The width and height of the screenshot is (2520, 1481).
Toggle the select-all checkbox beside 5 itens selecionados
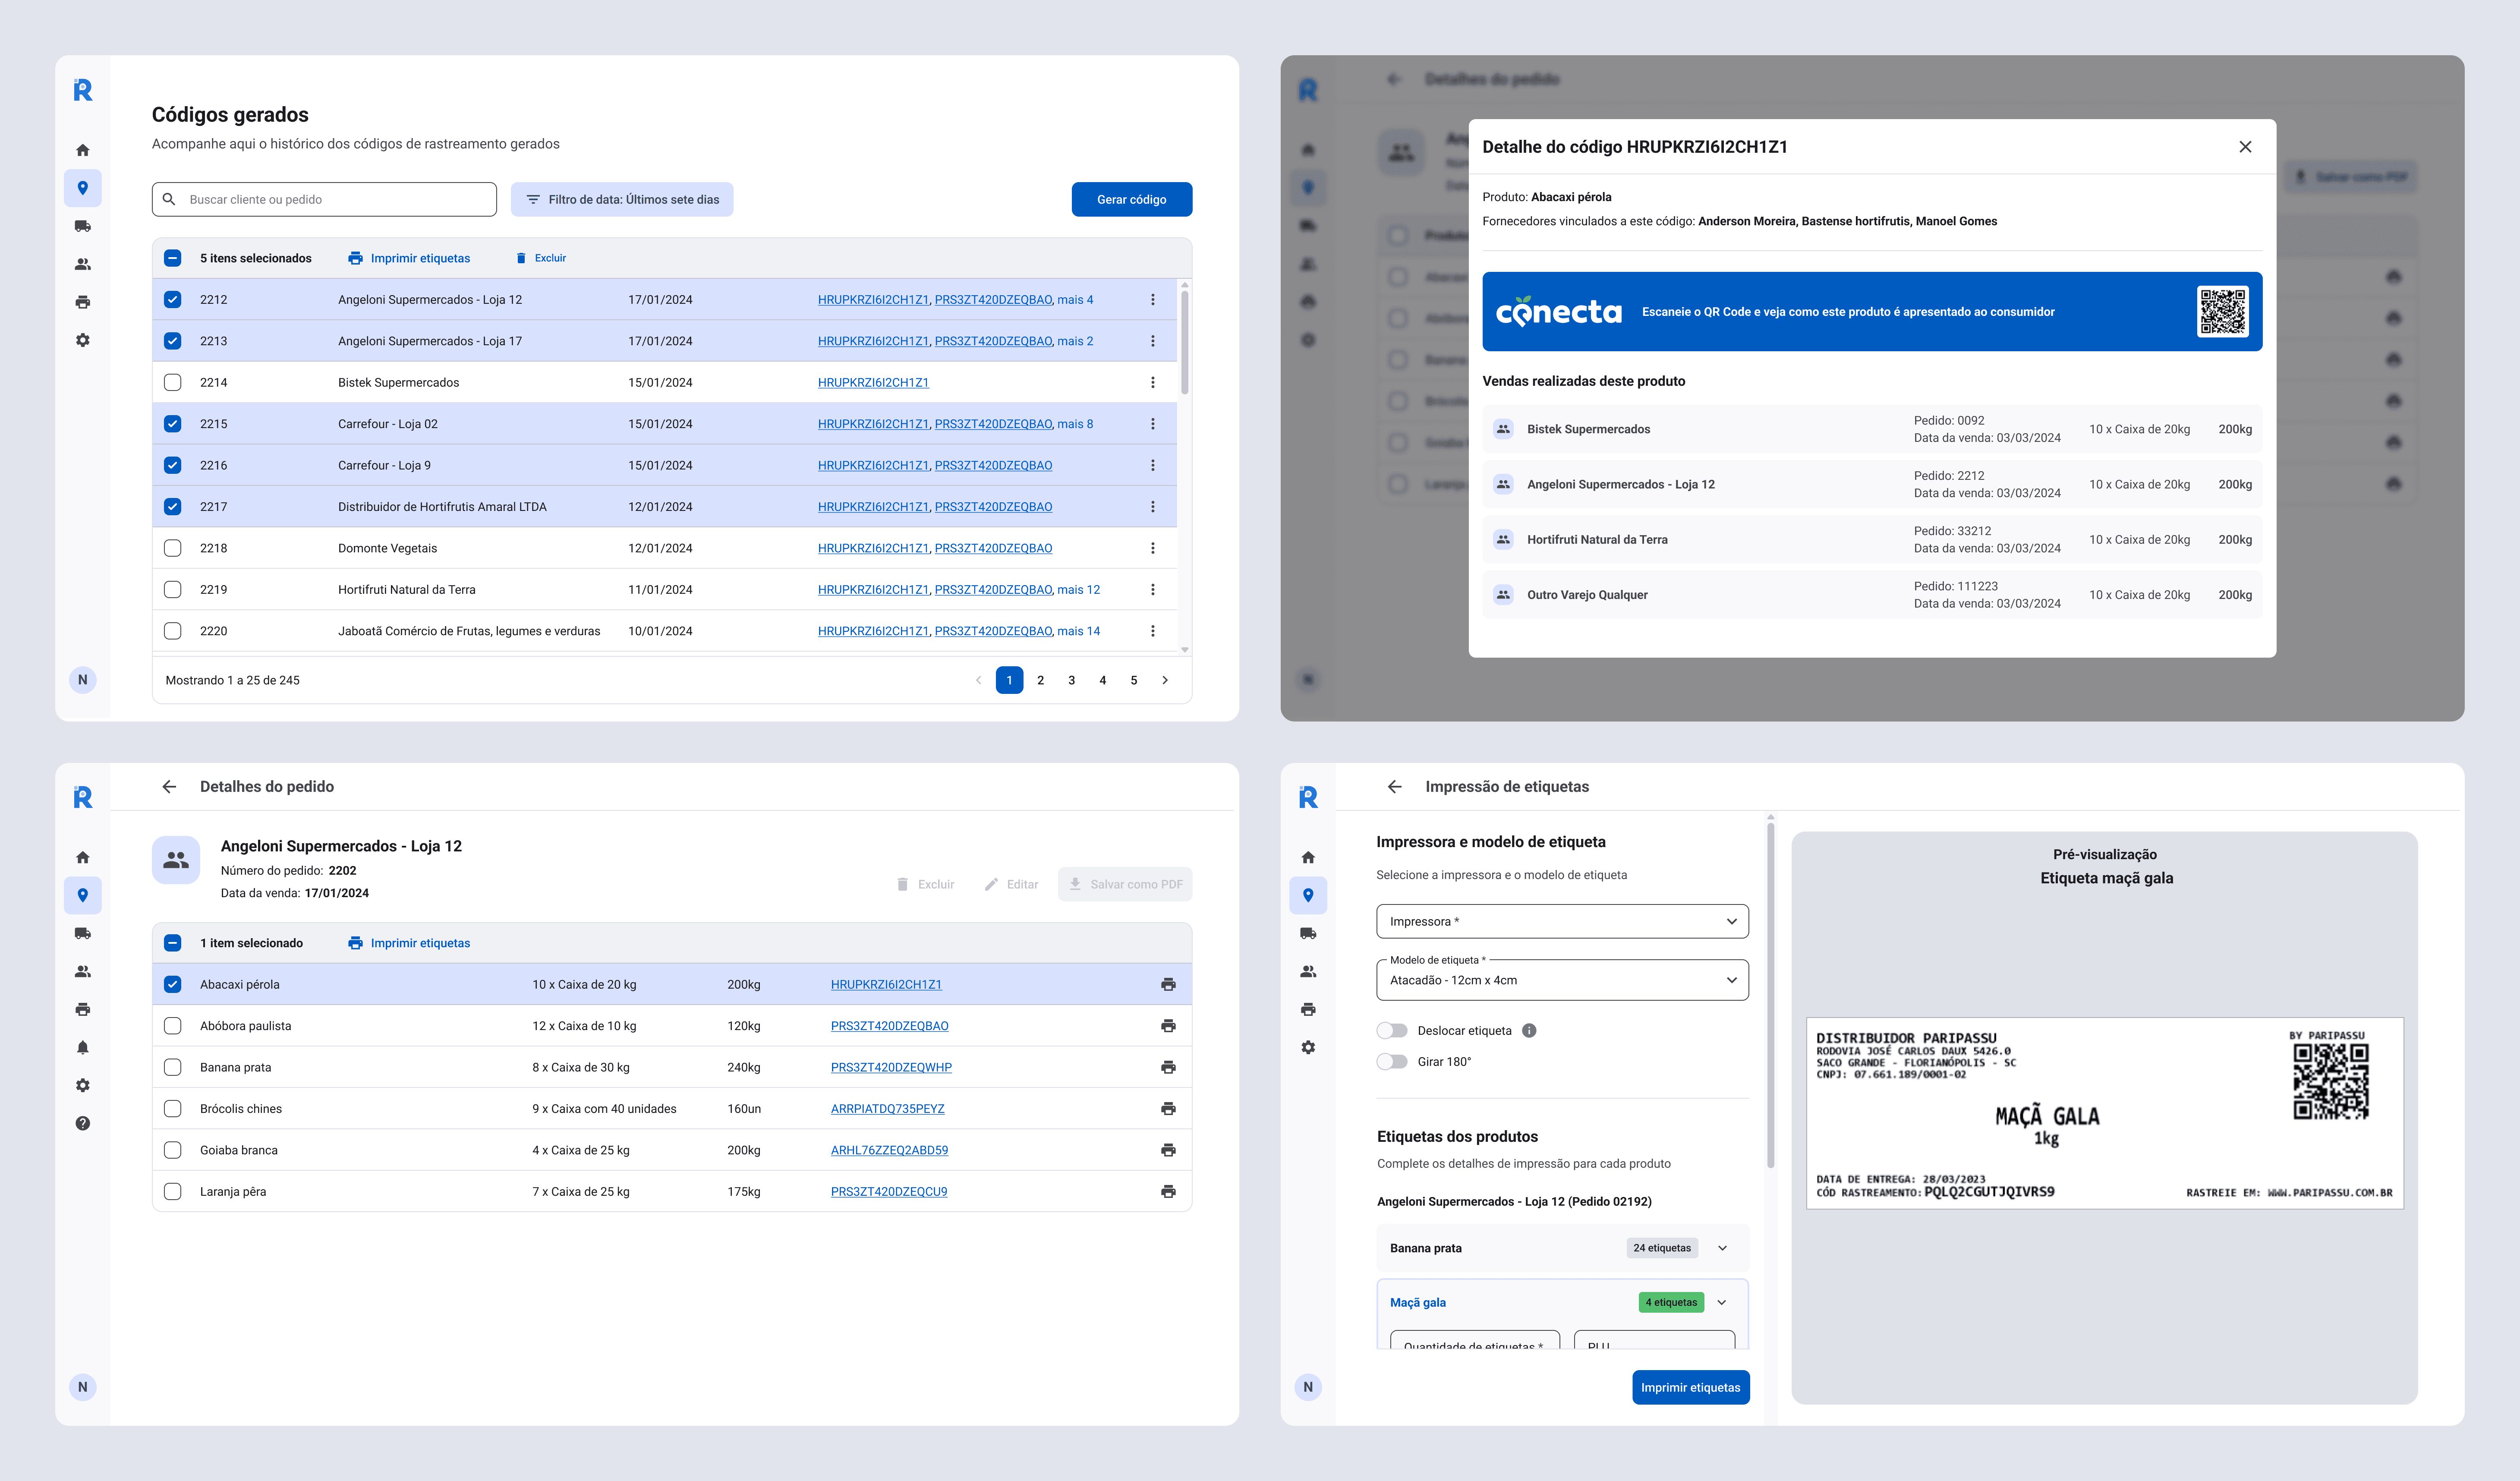[x=173, y=258]
